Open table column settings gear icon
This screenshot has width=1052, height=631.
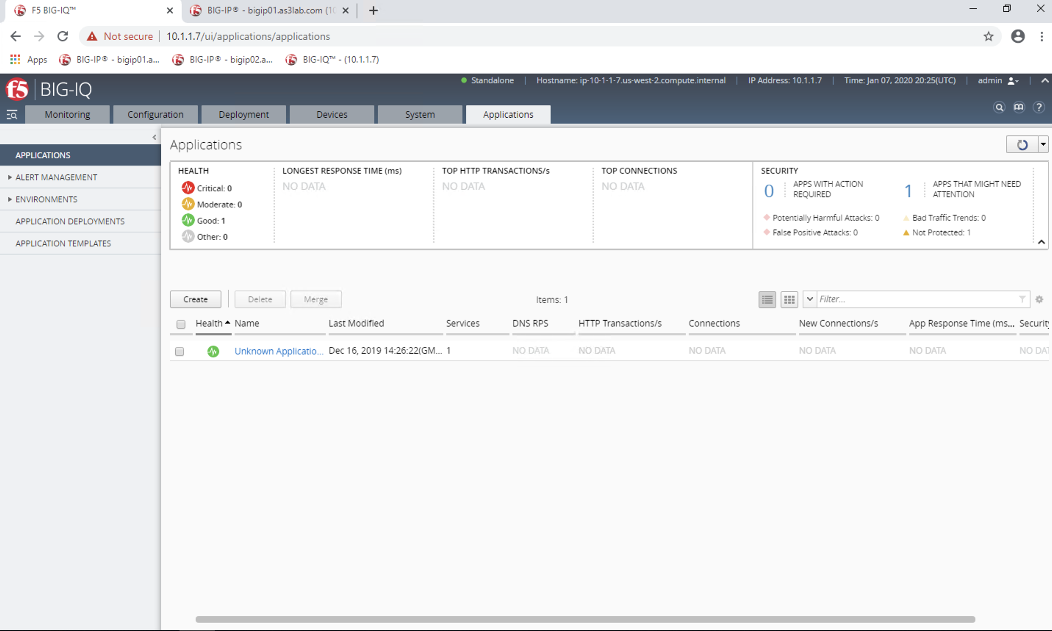tap(1039, 299)
